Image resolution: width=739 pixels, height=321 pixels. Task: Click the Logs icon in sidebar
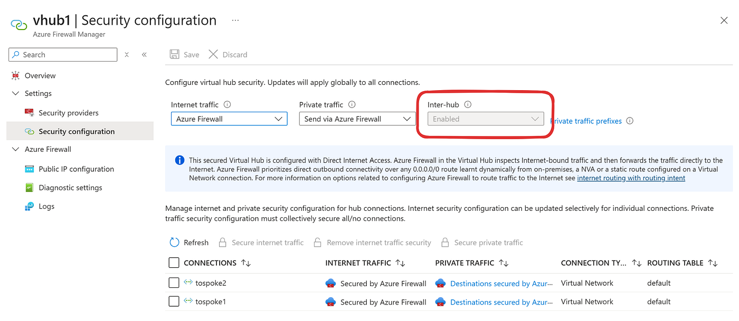point(29,206)
